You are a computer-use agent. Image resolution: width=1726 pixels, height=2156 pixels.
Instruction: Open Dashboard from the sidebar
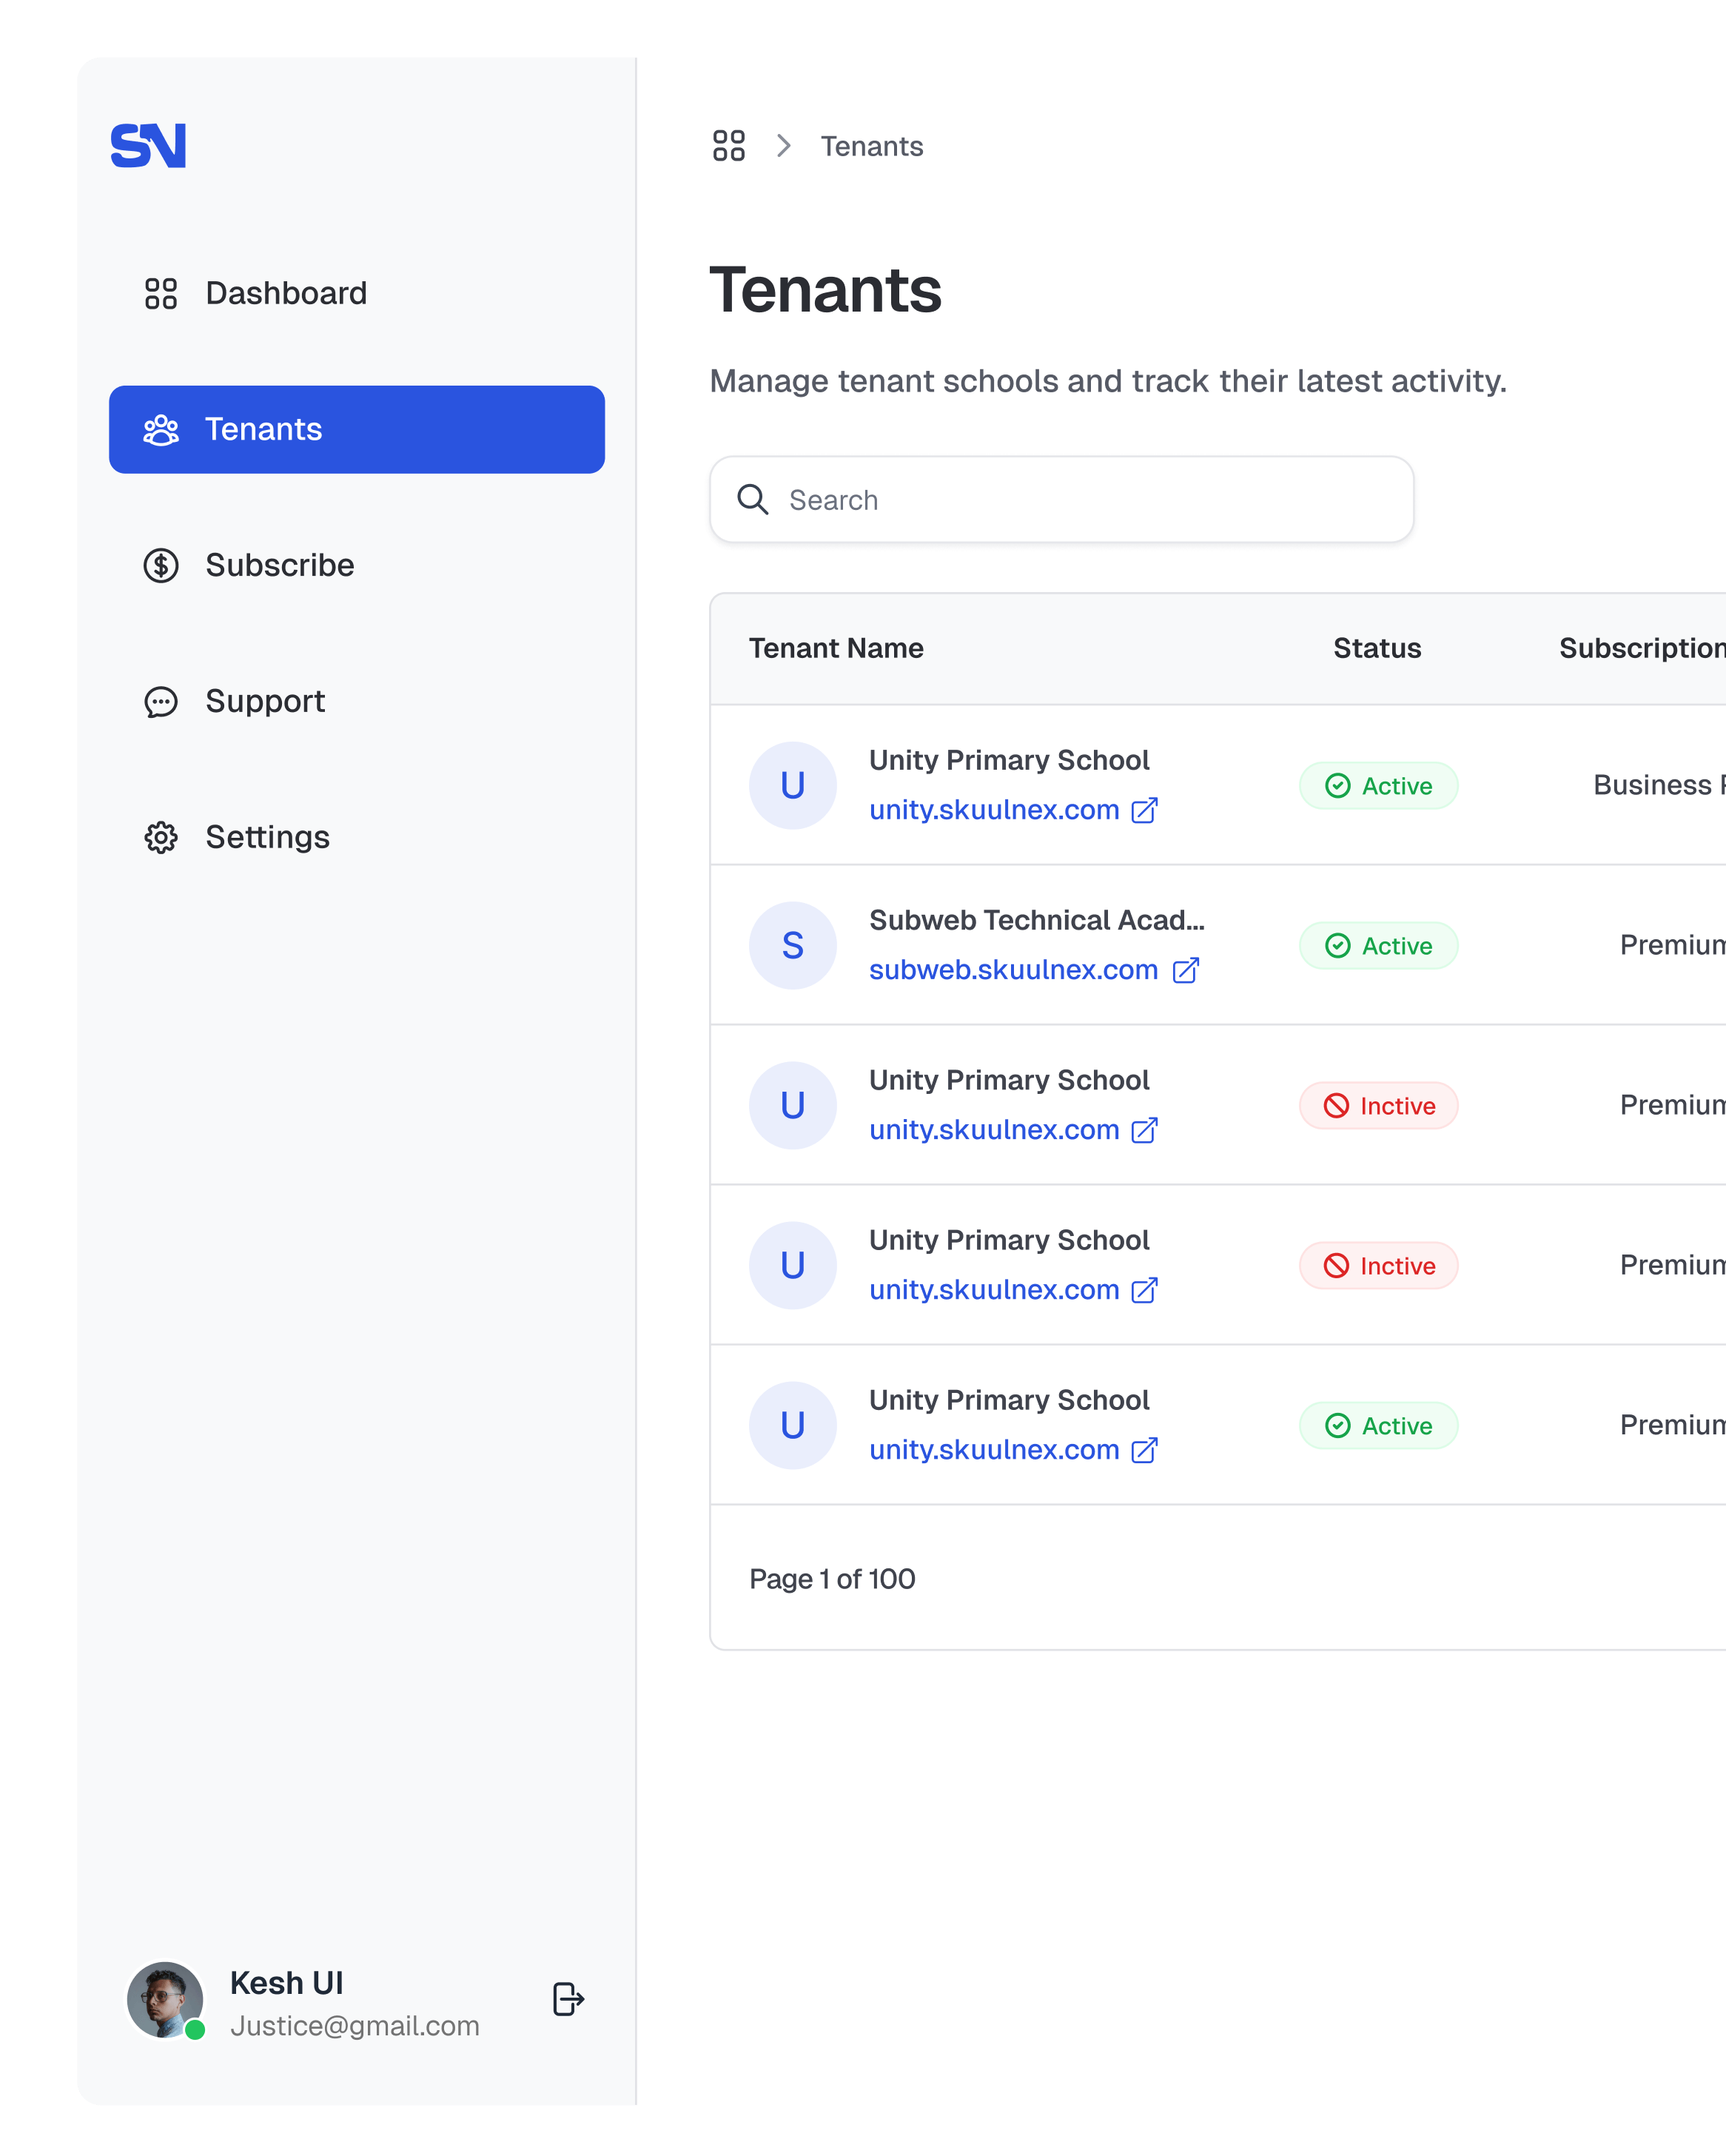point(285,293)
